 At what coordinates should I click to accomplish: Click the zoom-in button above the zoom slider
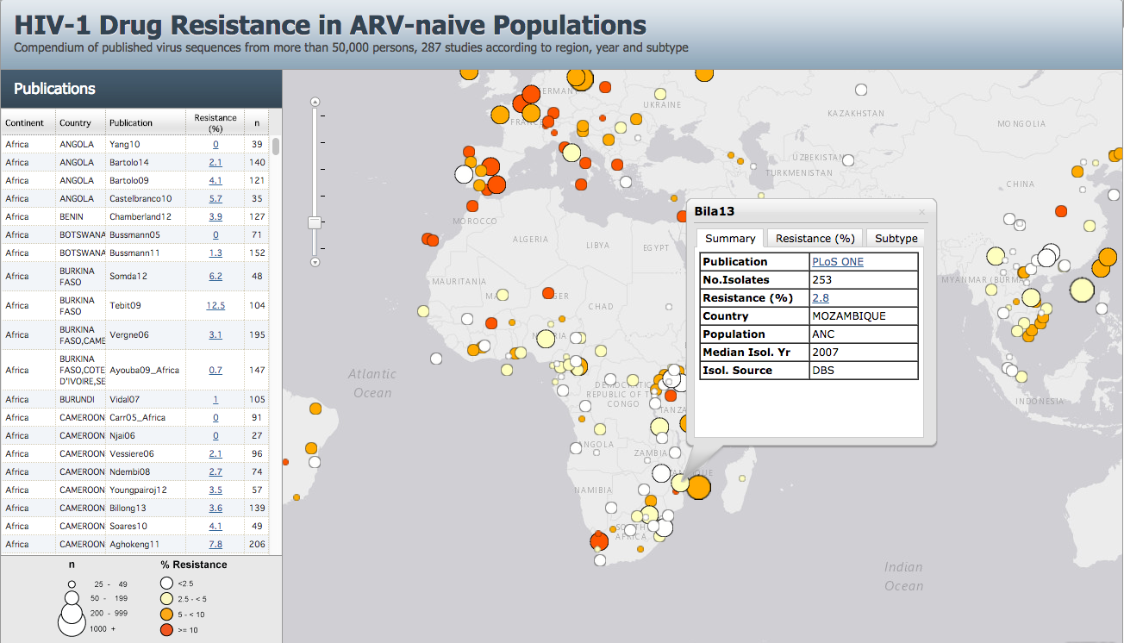click(x=315, y=102)
